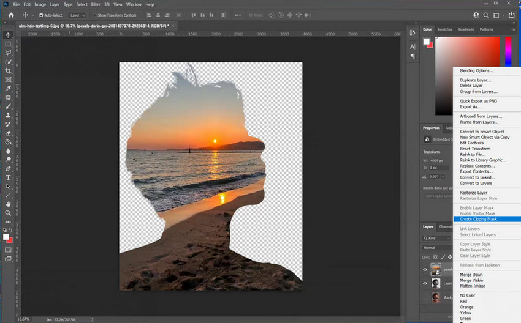The image size is (521, 323).
Task: Switch to the Swatches tab
Action: 444,29
